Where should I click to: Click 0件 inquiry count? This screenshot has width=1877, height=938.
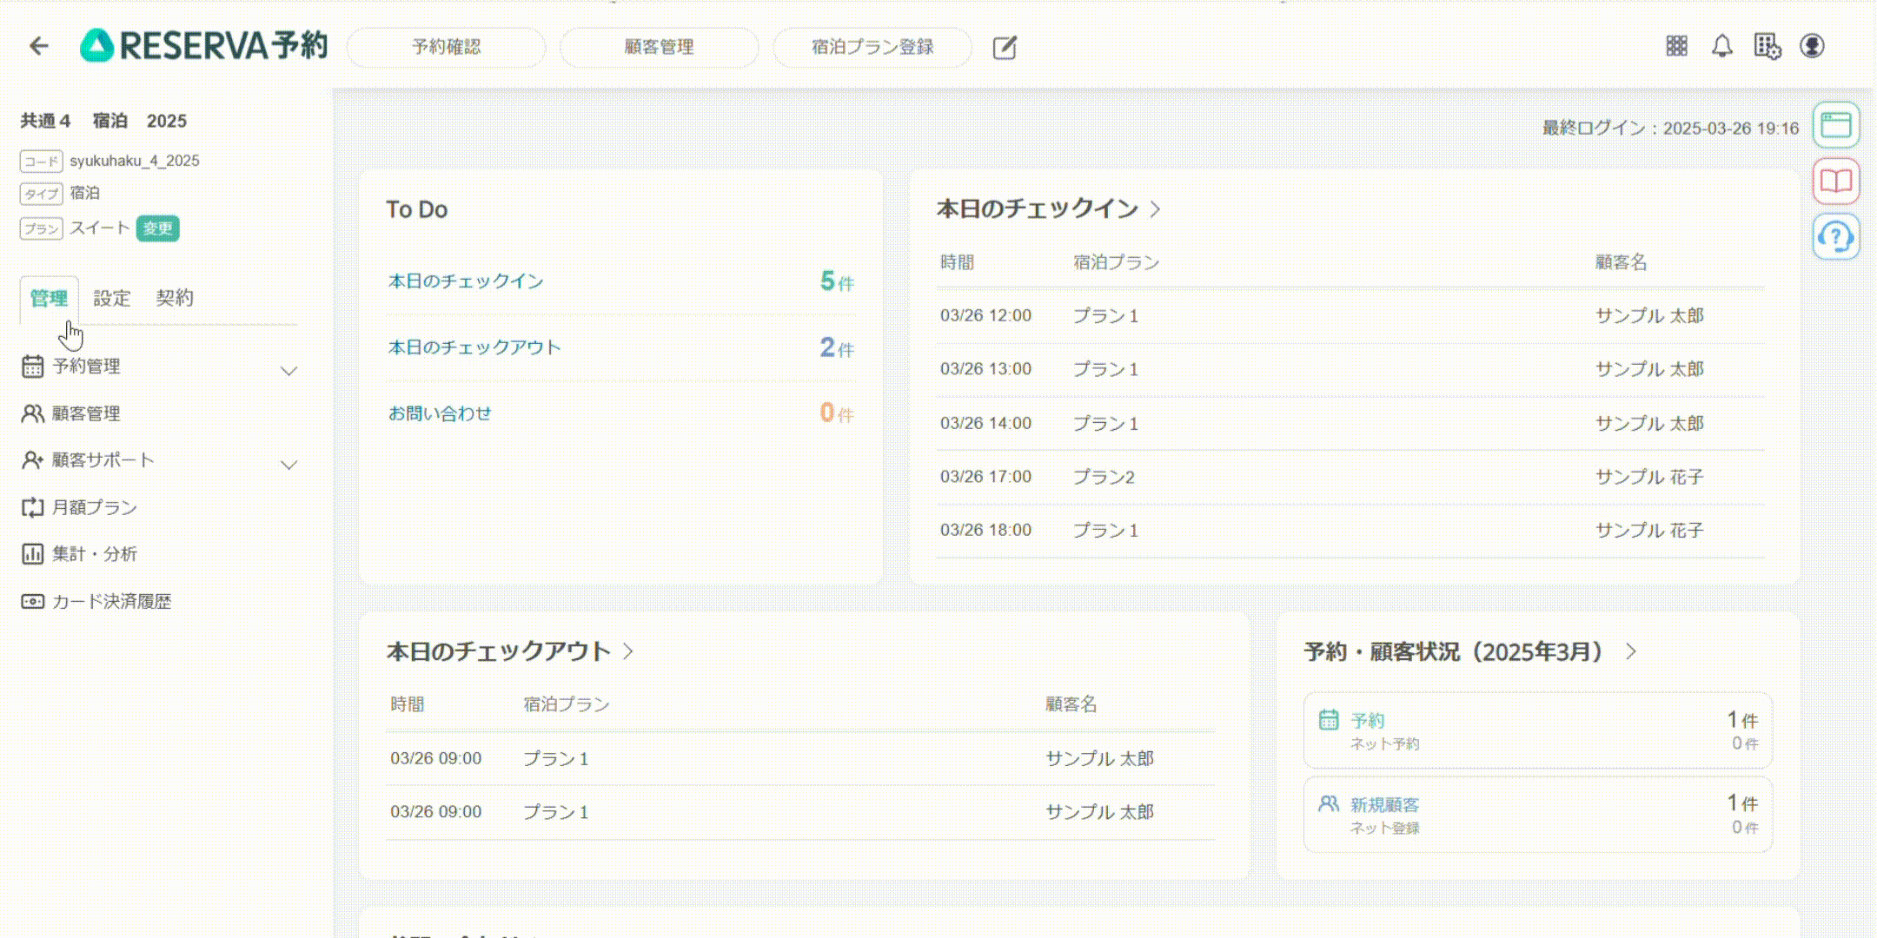coord(838,413)
